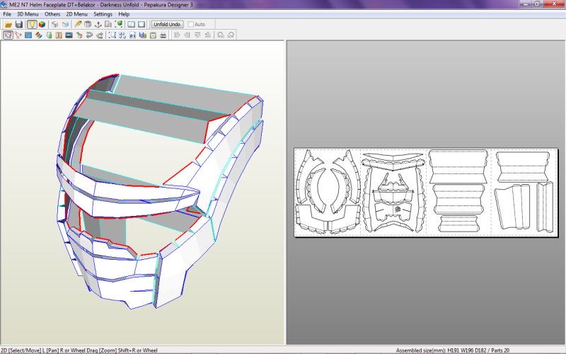Click the green cube fit-to-view icon
This screenshot has height=354, width=566.
click(118, 24)
